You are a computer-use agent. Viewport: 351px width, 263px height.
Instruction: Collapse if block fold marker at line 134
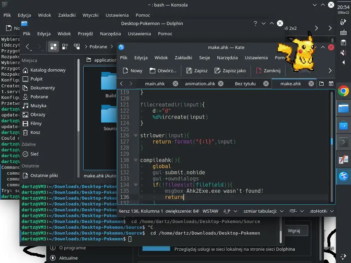click(x=136, y=185)
